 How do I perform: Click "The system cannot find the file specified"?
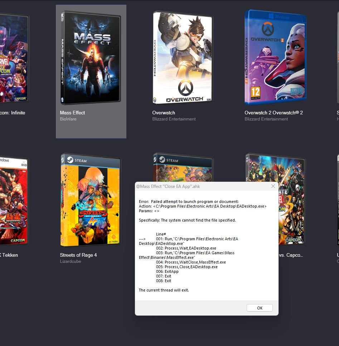[x=198, y=220]
